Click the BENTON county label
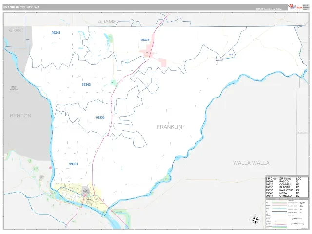312x234 pixels. (x=20, y=116)
